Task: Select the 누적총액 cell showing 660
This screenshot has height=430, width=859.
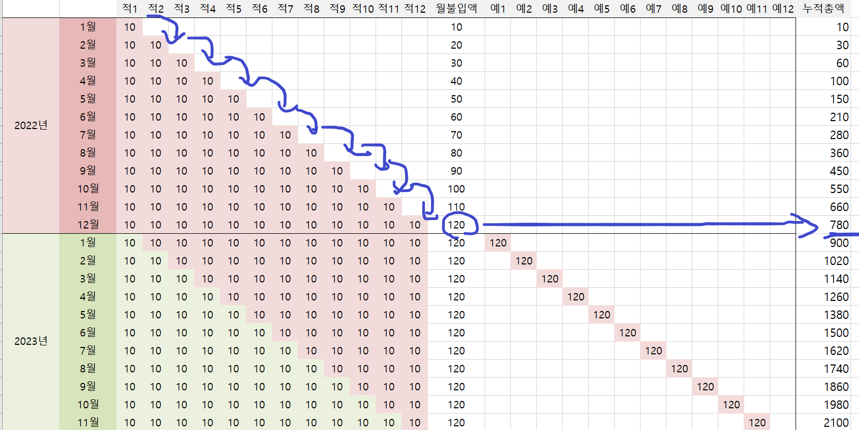Action: 824,207
